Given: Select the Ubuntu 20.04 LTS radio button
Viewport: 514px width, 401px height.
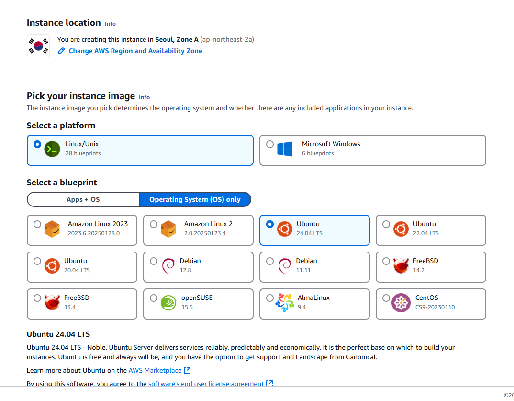Looking at the screenshot, I should click(37, 261).
